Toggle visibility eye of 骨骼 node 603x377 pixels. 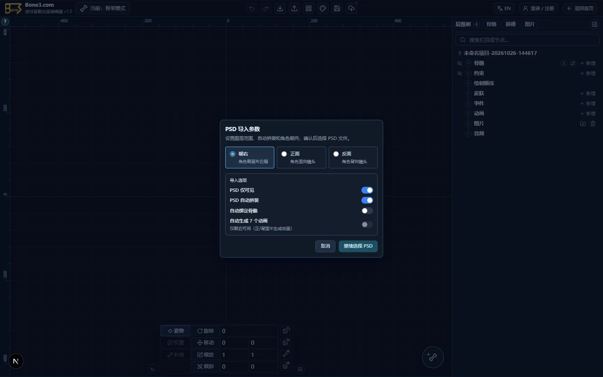point(460,63)
